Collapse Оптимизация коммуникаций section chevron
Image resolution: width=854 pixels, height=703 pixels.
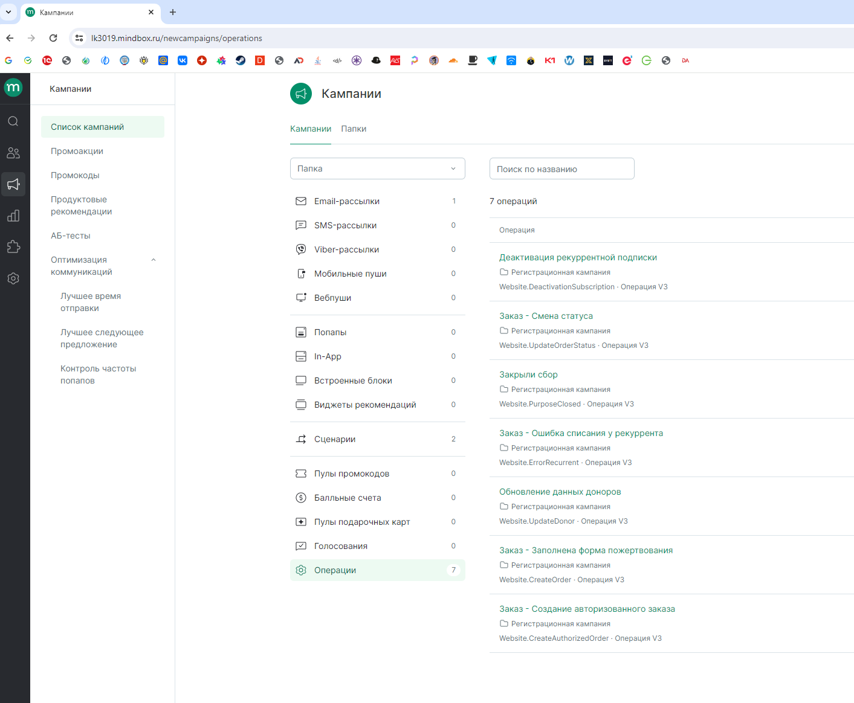tap(154, 260)
